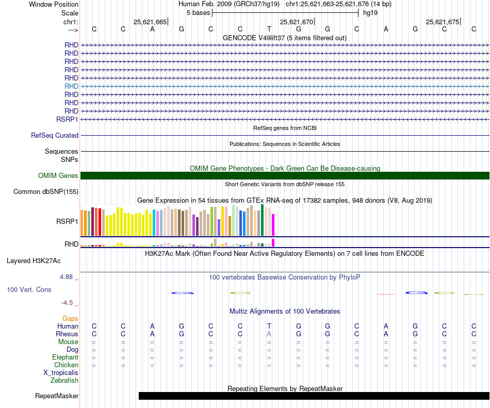Click the T base in the top sequence row
This screenshot has height=408, width=490.
pos(269,29)
